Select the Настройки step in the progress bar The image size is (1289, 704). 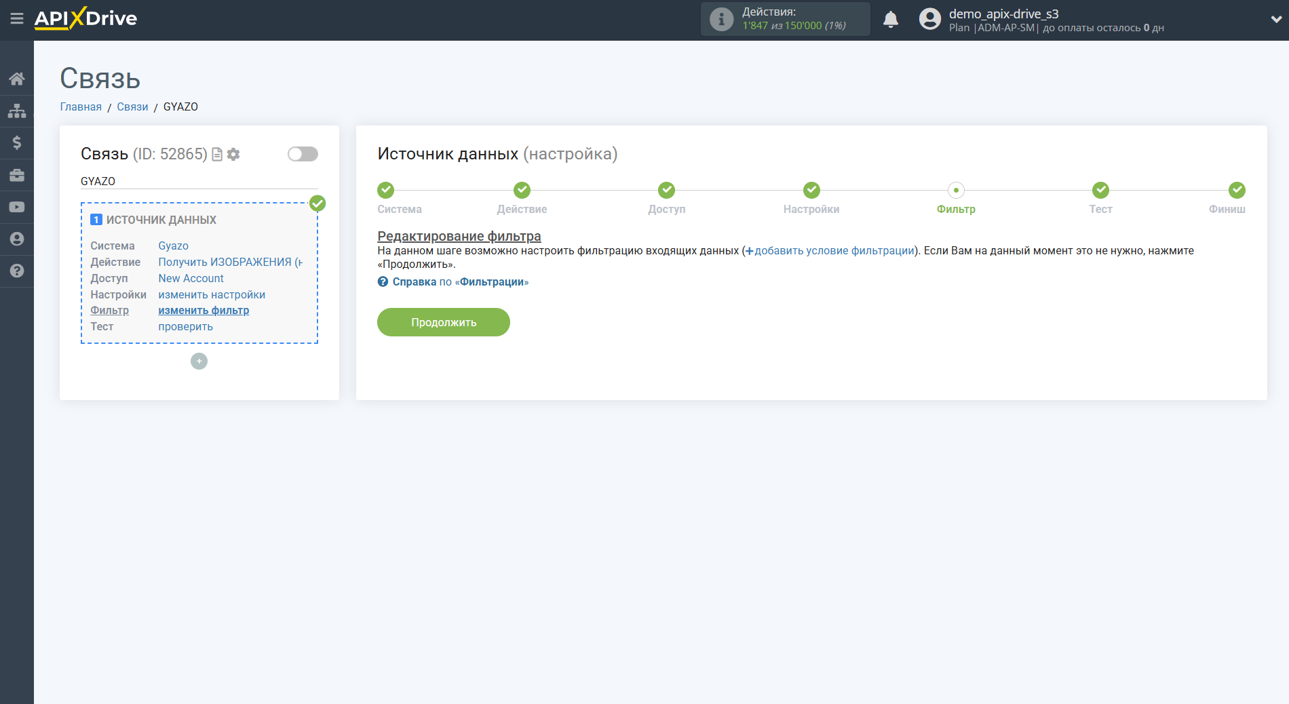pos(811,190)
